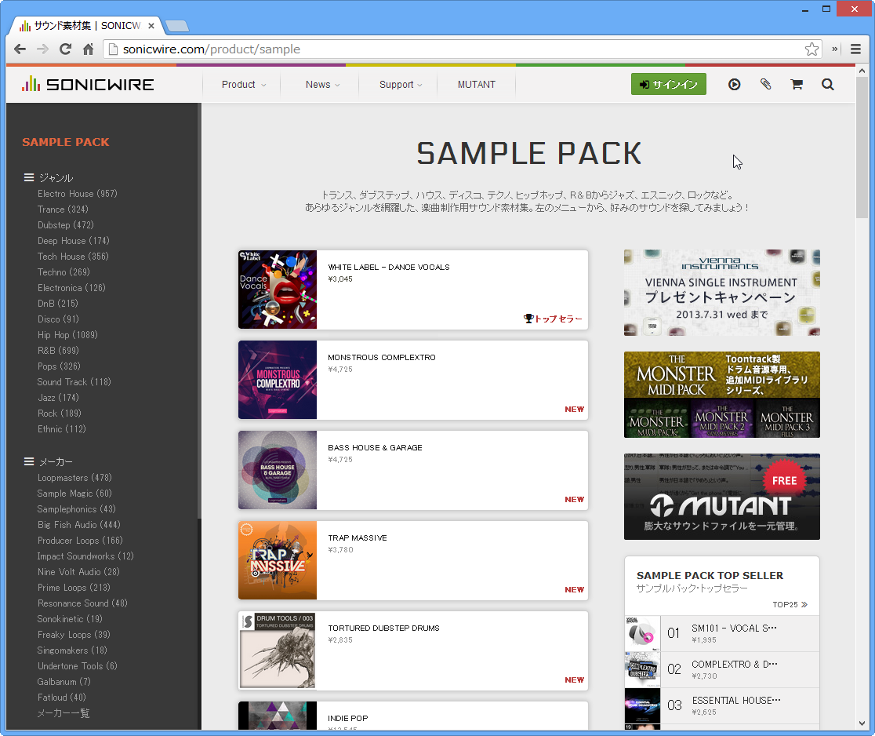Show hidden extensions via the chevron icon
Viewport: 875px width, 736px height.
[x=835, y=49]
